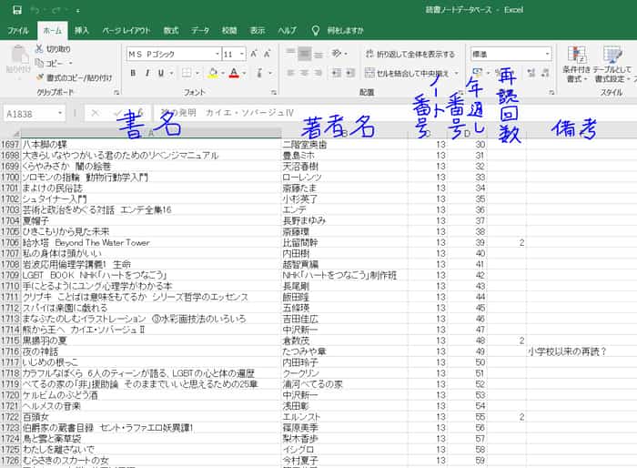
Task: Increase font size with large A icon
Action: [x=254, y=54]
